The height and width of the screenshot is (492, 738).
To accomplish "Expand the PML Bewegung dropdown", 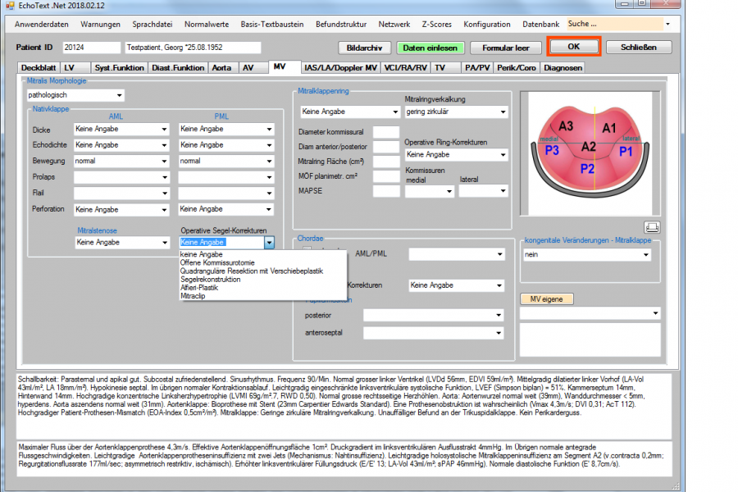I will tap(226, 161).
